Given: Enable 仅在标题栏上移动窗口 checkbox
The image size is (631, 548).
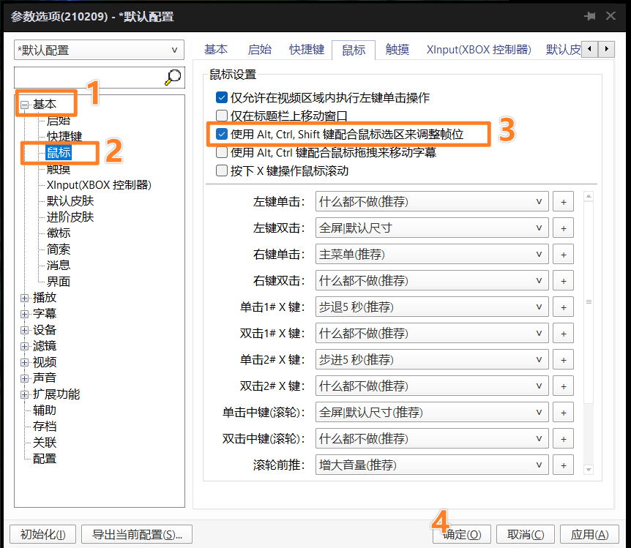Looking at the screenshot, I should point(222,116).
